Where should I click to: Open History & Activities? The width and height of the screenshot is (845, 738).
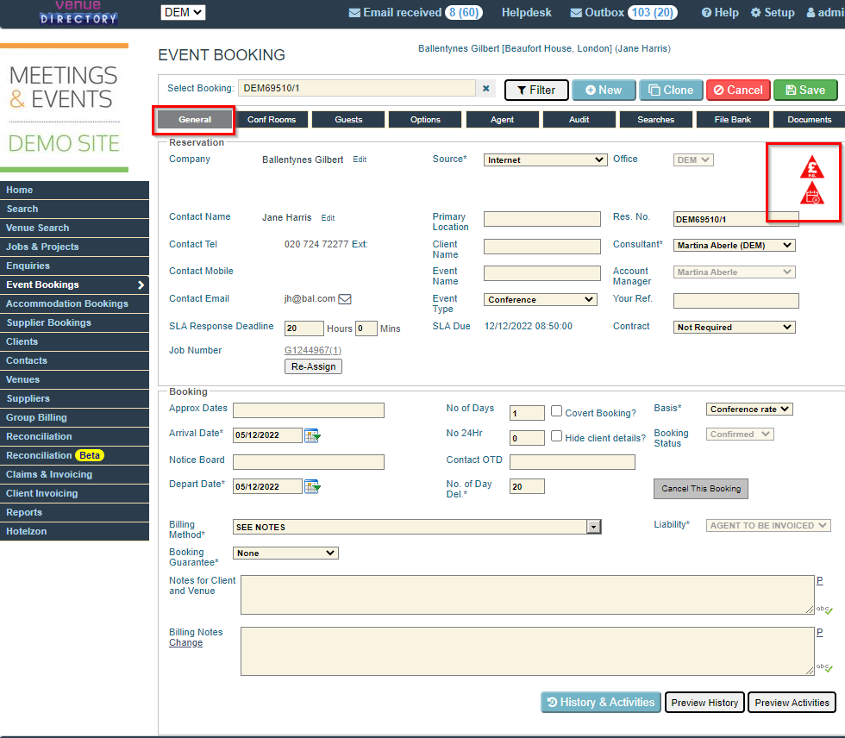click(x=600, y=702)
